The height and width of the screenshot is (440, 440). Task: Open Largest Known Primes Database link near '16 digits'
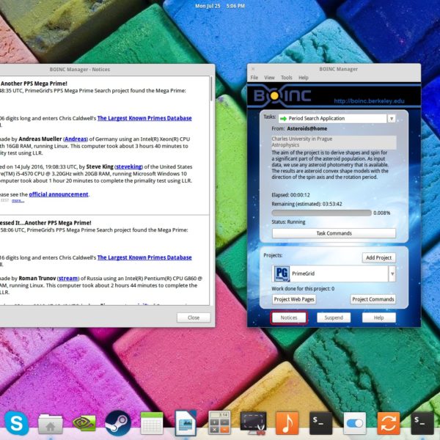tap(144, 257)
